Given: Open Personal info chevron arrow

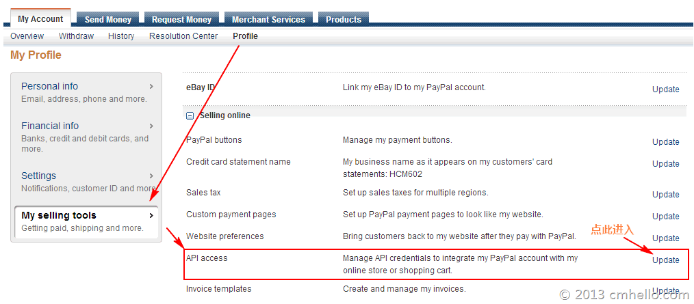Looking at the screenshot, I should pos(151,87).
